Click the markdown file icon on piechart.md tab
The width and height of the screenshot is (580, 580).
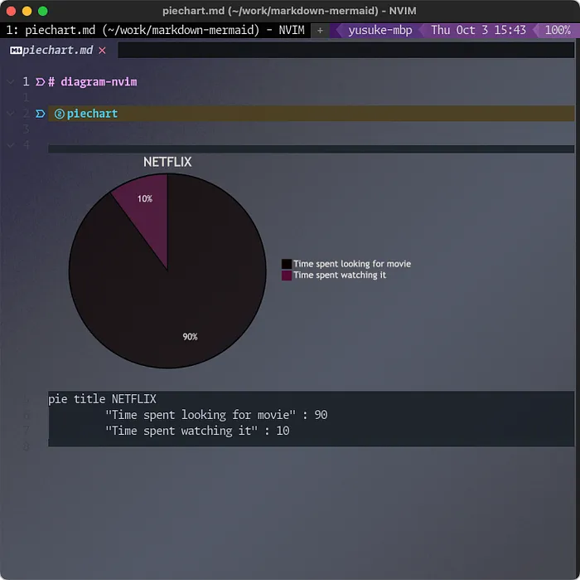pos(16,51)
